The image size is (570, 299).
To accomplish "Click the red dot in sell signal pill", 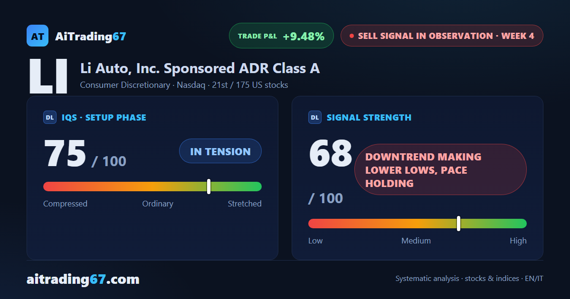I will click(351, 36).
